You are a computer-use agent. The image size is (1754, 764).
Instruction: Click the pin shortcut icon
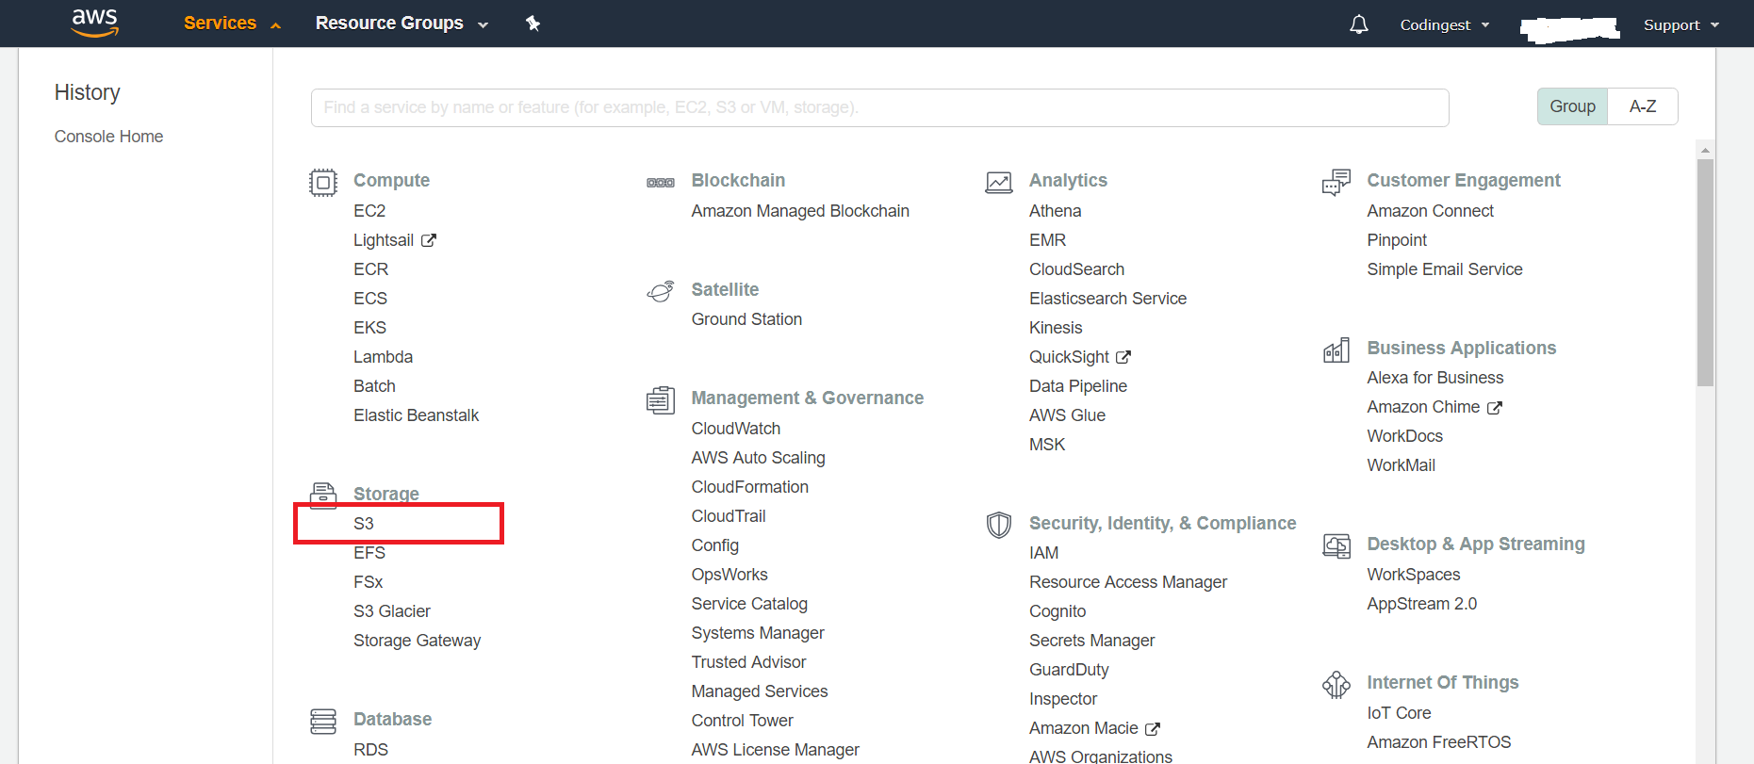click(533, 24)
